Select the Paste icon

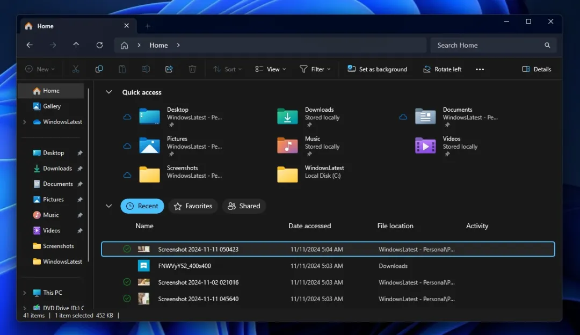(122, 69)
